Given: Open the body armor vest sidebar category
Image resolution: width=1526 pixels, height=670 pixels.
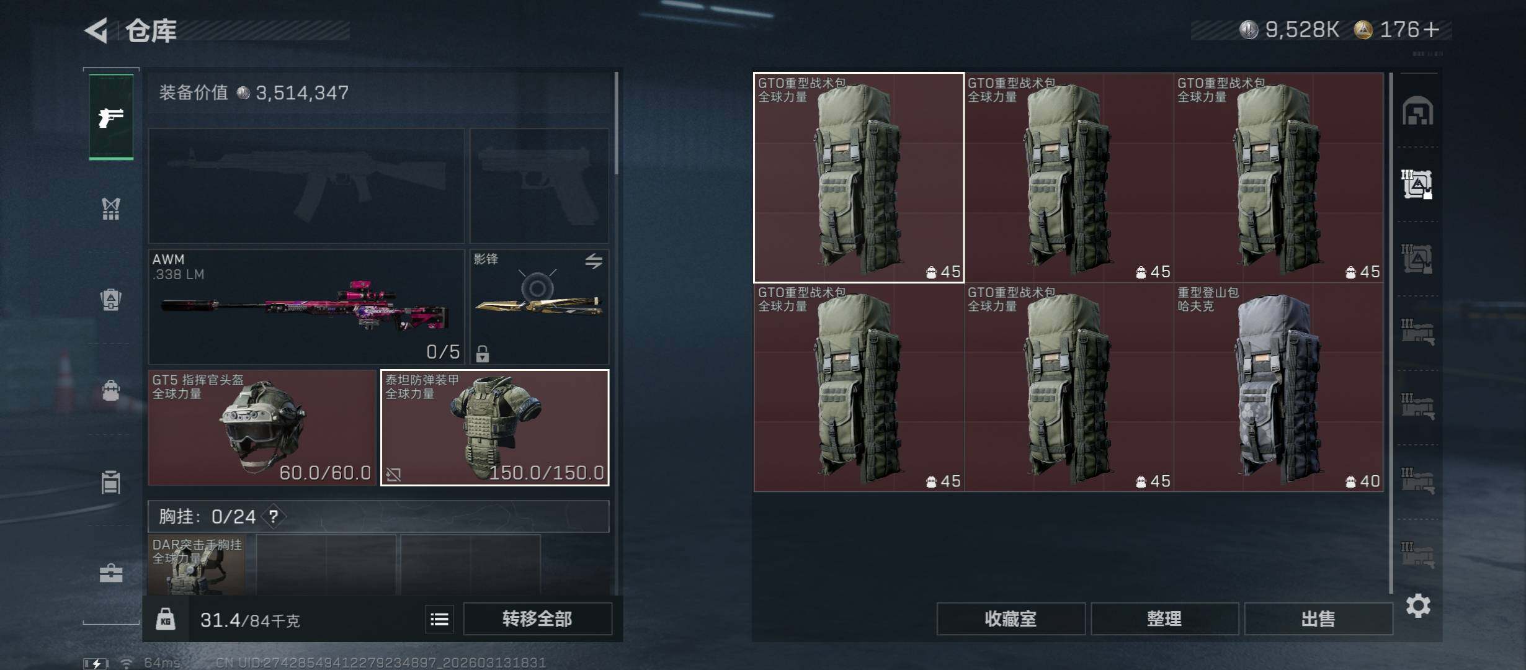Looking at the screenshot, I should [111, 209].
